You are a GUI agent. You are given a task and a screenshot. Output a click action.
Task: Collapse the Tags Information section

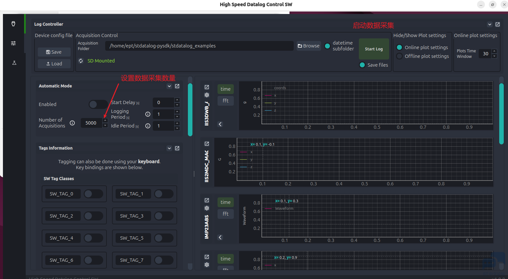[x=169, y=148]
